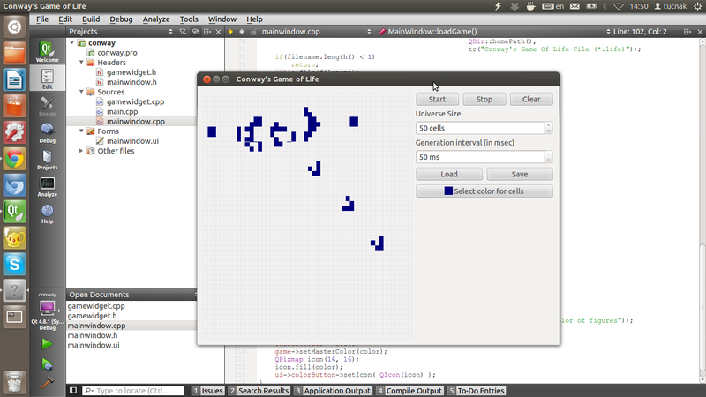Open To-Do Entries pane
The height and width of the screenshot is (397, 706).
(x=477, y=390)
